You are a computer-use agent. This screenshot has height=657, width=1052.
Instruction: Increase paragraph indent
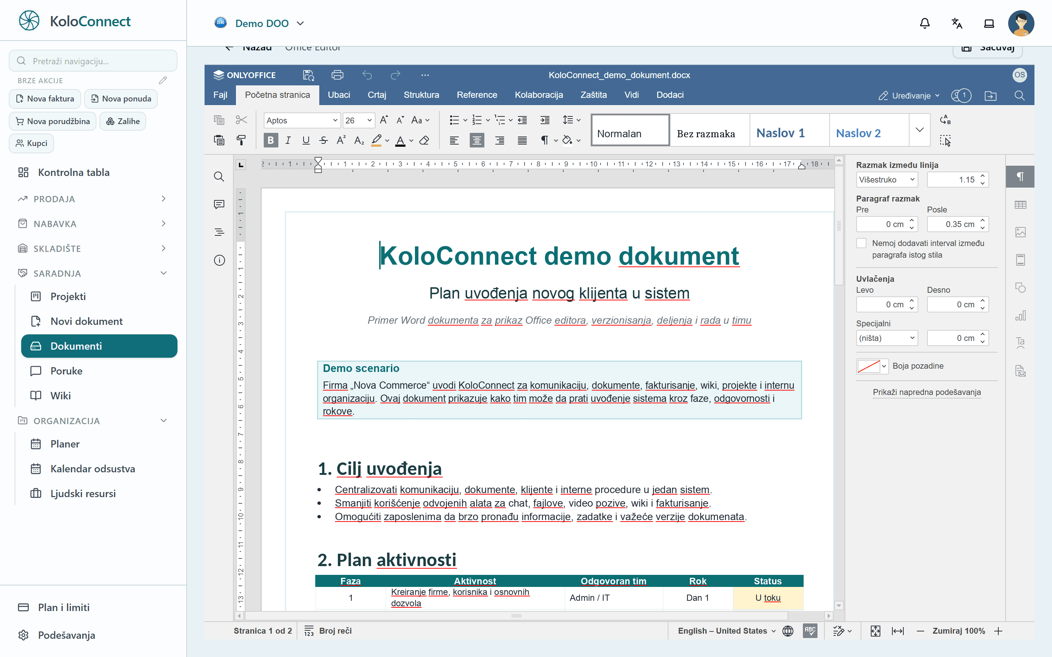click(545, 120)
